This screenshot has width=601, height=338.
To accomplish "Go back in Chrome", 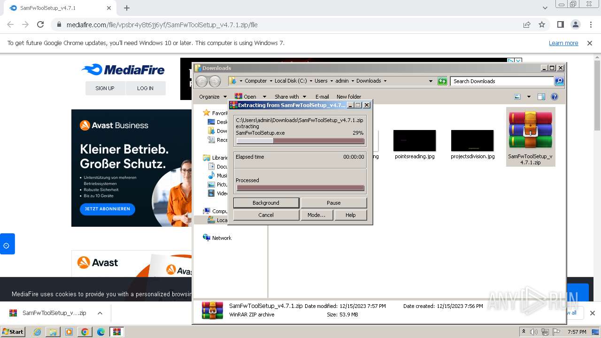I will pos(10,24).
